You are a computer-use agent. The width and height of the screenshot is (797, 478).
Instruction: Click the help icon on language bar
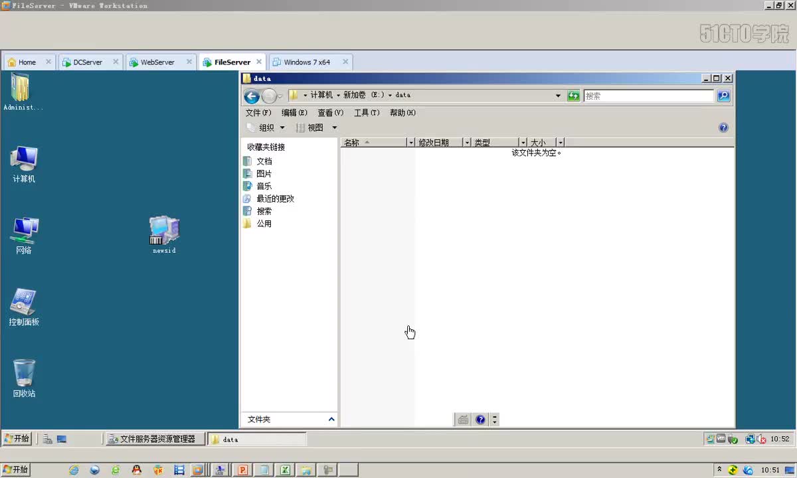coord(481,420)
